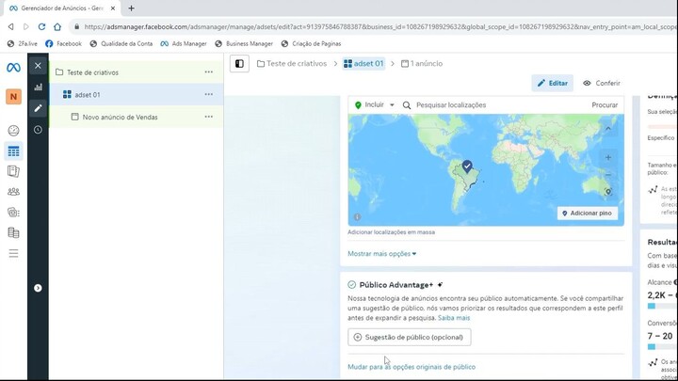This screenshot has width=678, height=381.
Task: Click Adicionar localizações em massa
Action: click(392, 232)
